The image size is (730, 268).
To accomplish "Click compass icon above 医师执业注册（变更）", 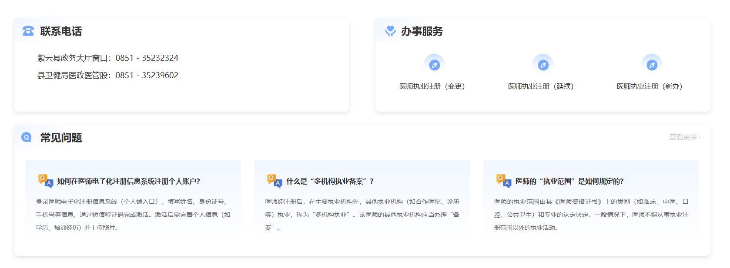I will pos(434,65).
